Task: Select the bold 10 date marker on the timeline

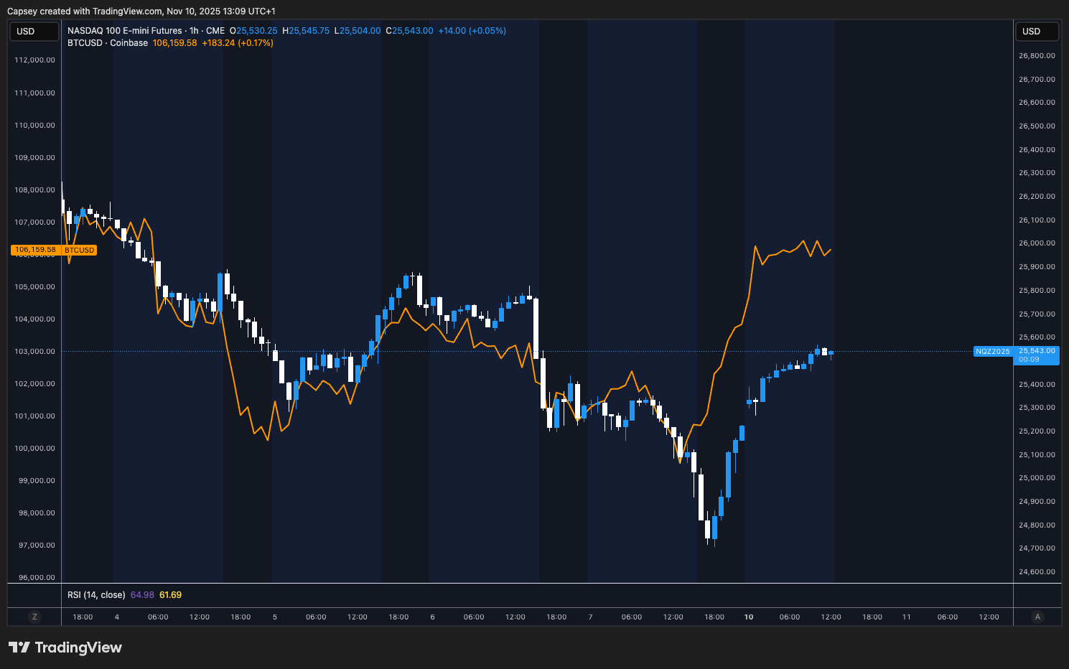Action: click(x=748, y=617)
